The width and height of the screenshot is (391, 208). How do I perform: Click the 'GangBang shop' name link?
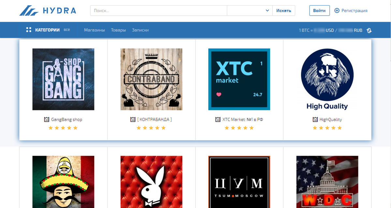pos(67,119)
